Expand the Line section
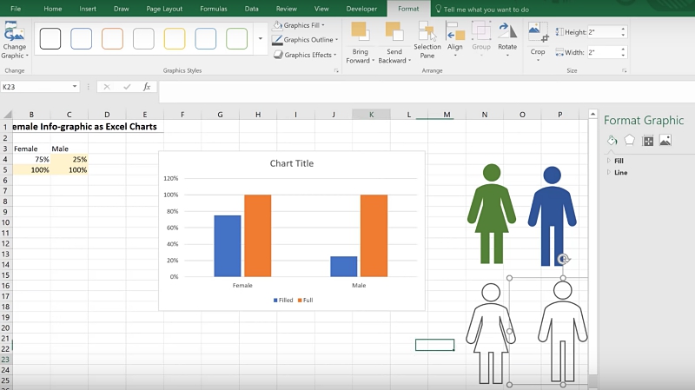Screen dimensions: 695x390 (620, 172)
